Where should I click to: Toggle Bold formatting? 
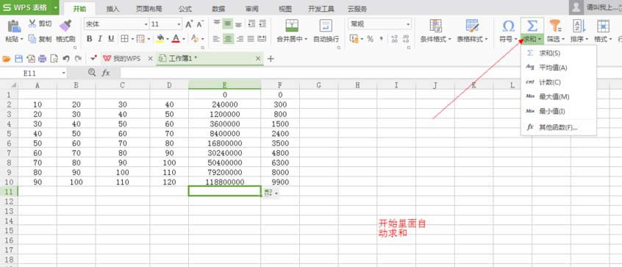tap(89, 38)
